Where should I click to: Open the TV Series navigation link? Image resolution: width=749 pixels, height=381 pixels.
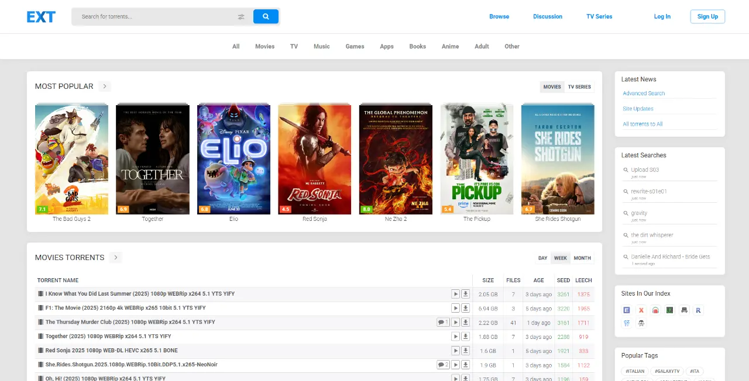coord(599,16)
